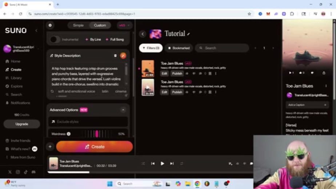The height and width of the screenshot is (189, 336).
Task: Bookmark this page with the star icon
Action: [249, 14]
